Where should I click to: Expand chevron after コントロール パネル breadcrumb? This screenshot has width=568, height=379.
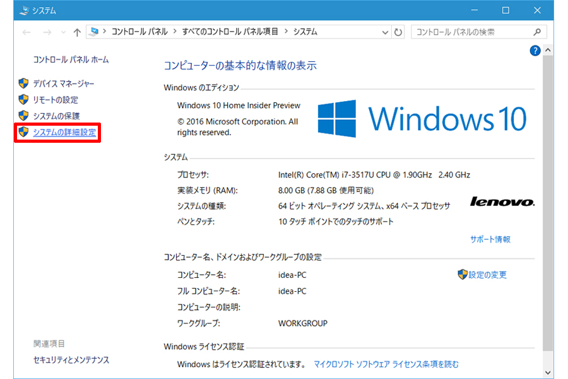175,32
